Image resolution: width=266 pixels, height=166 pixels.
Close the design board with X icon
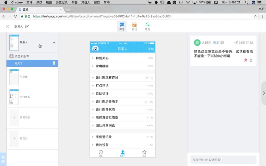[8, 27]
